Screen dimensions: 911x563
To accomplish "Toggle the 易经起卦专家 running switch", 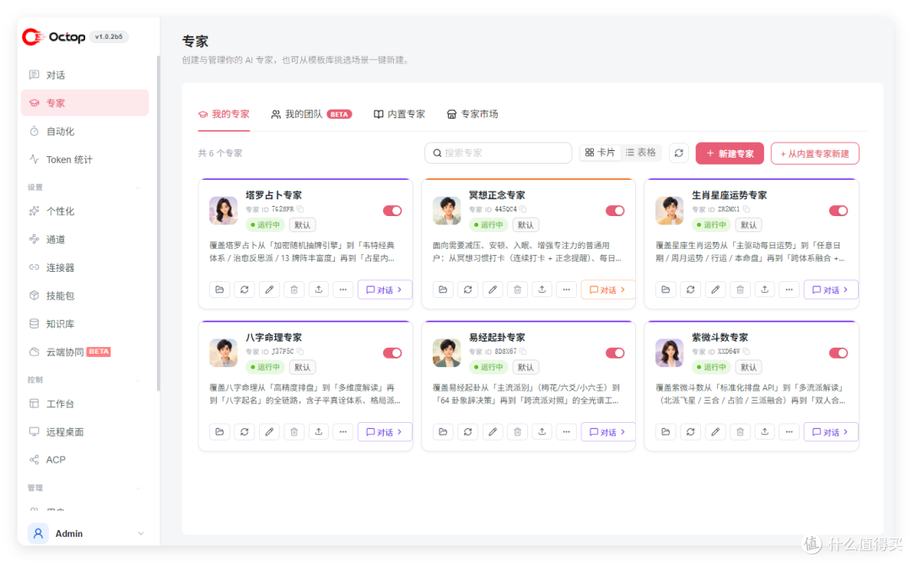I will click(x=615, y=353).
